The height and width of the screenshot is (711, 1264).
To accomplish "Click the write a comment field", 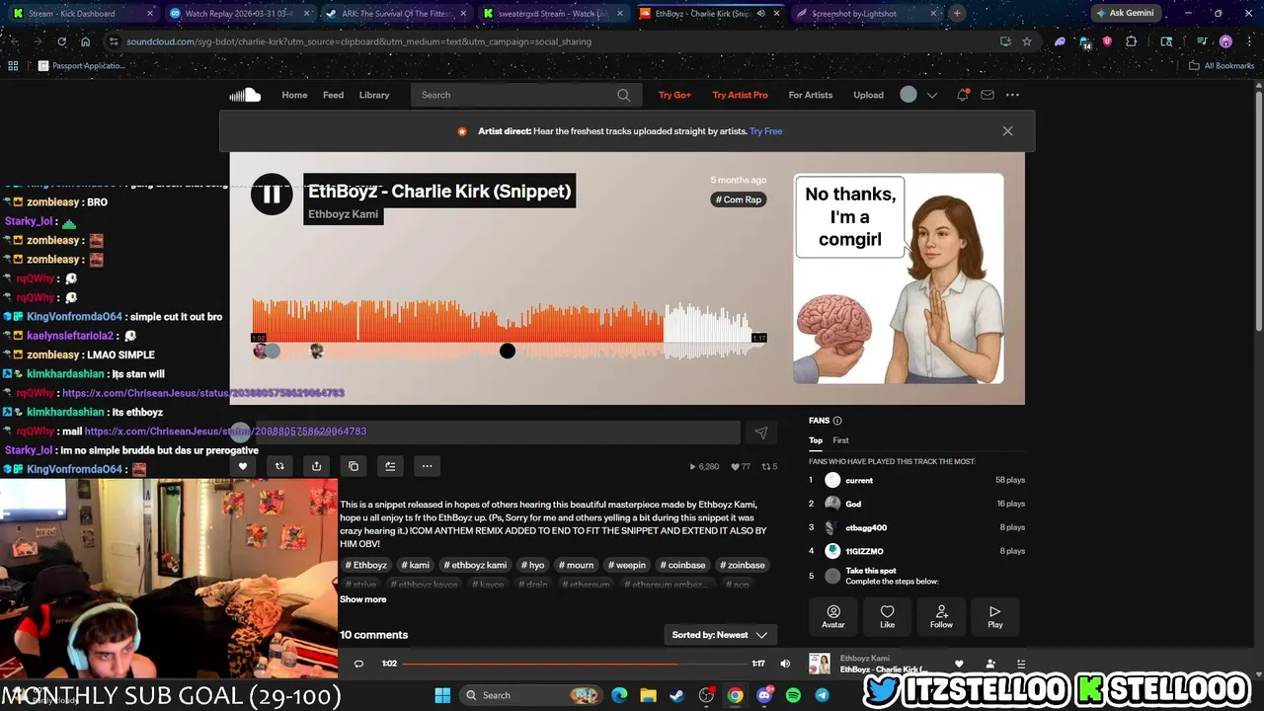I will pyautogui.click(x=496, y=432).
